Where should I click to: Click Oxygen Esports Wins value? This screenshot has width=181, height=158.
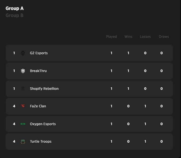[x=128, y=124]
